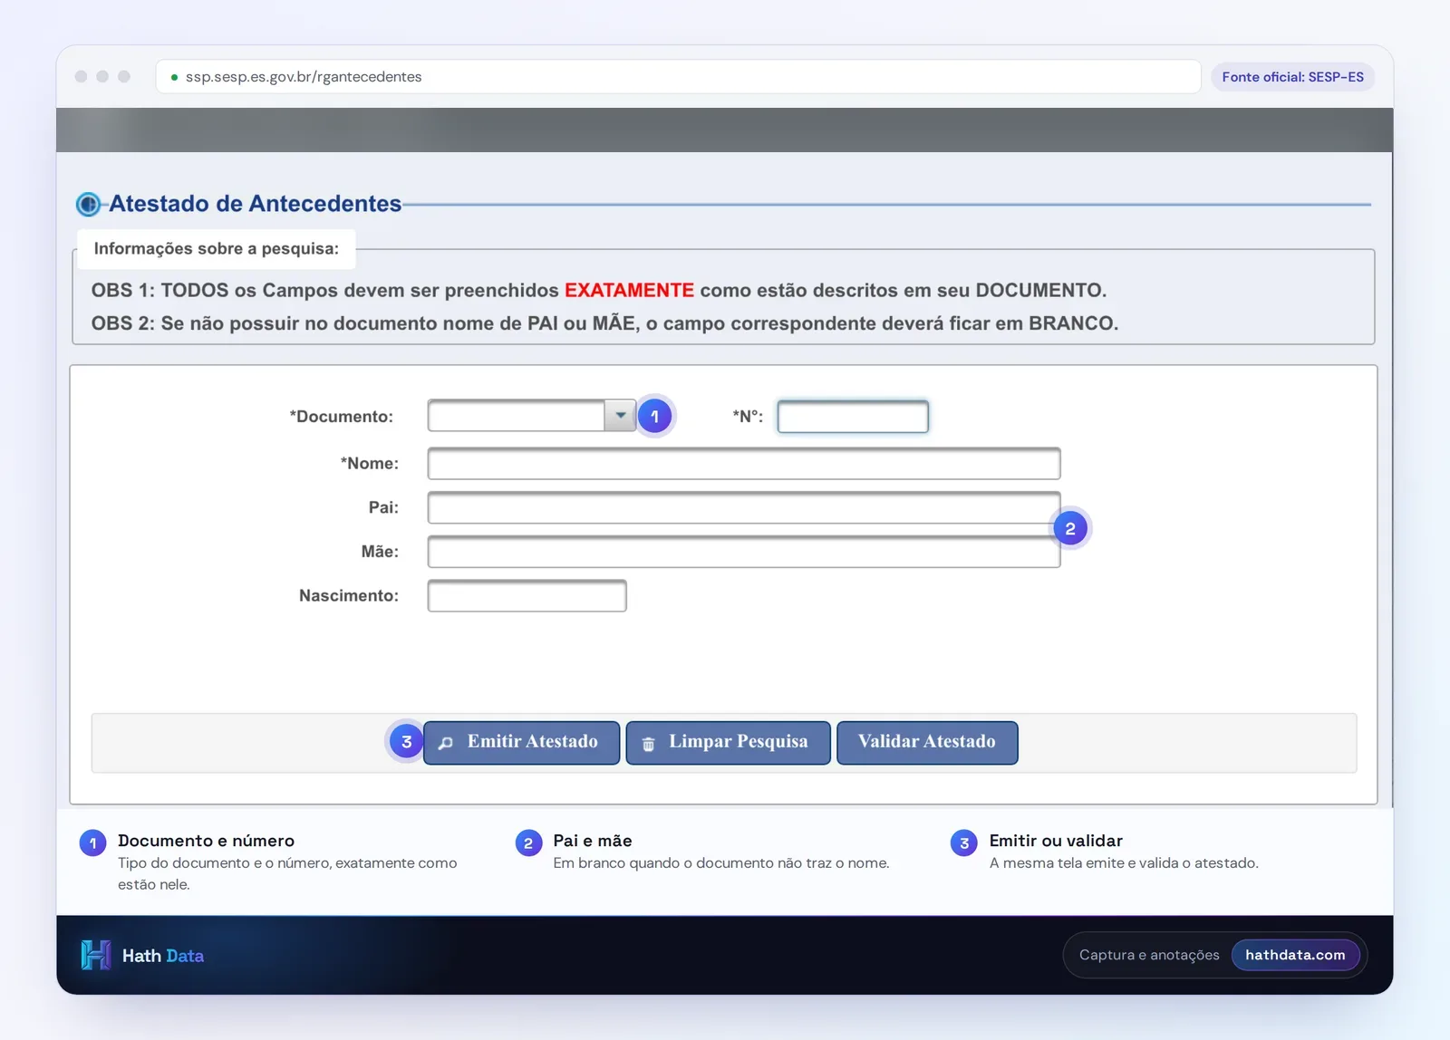Click the Hath Data brand name
The image size is (1450, 1040).
(163, 956)
